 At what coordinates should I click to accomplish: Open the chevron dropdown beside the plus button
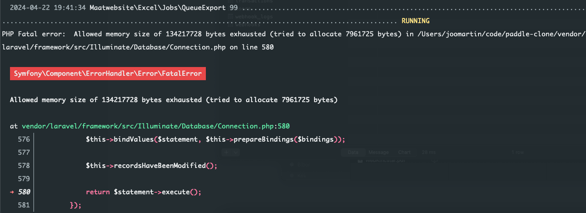tap(236, 152)
